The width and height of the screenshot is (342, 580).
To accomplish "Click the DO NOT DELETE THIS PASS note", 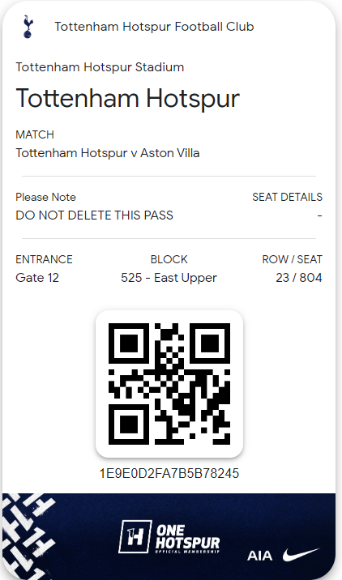I will [x=94, y=215].
